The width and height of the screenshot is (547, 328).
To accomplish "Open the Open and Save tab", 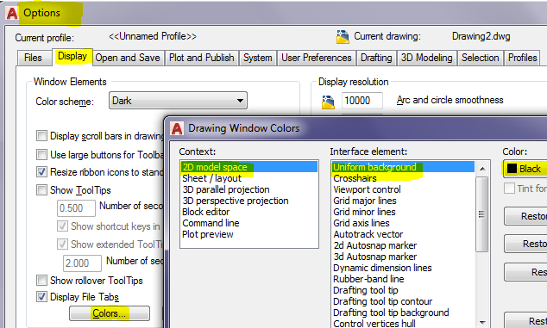I will coord(128,58).
